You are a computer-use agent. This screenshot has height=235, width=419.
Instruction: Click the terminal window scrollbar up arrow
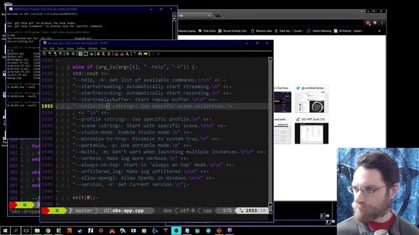pos(174,14)
